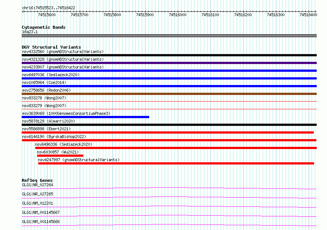Open variant label esv3639069 (1000GenomesConsortiumPhase3)
The width and height of the screenshot is (327, 230).
pos(66,113)
